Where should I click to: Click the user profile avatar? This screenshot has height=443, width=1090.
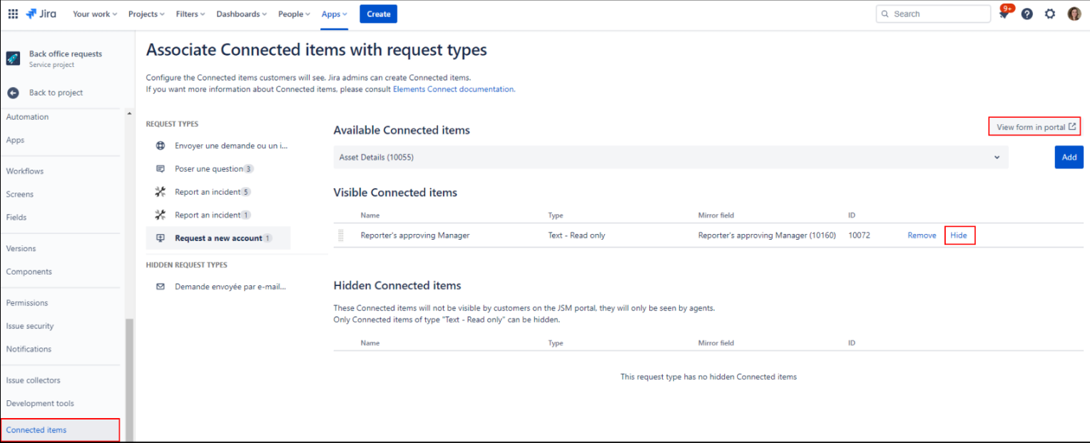coord(1074,14)
